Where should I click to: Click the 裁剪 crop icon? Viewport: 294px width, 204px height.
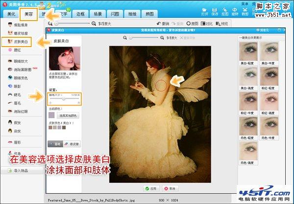(x=245, y=12)
